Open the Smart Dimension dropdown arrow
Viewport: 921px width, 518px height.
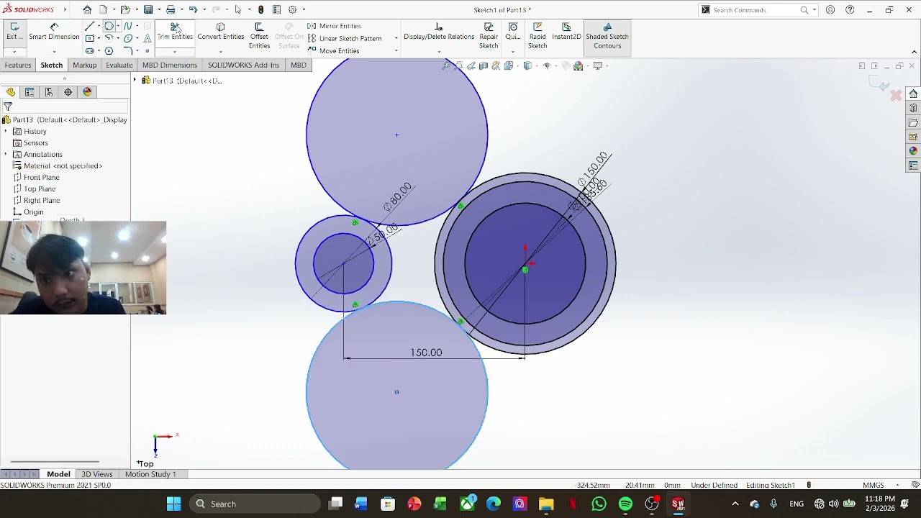click(54, 51)
